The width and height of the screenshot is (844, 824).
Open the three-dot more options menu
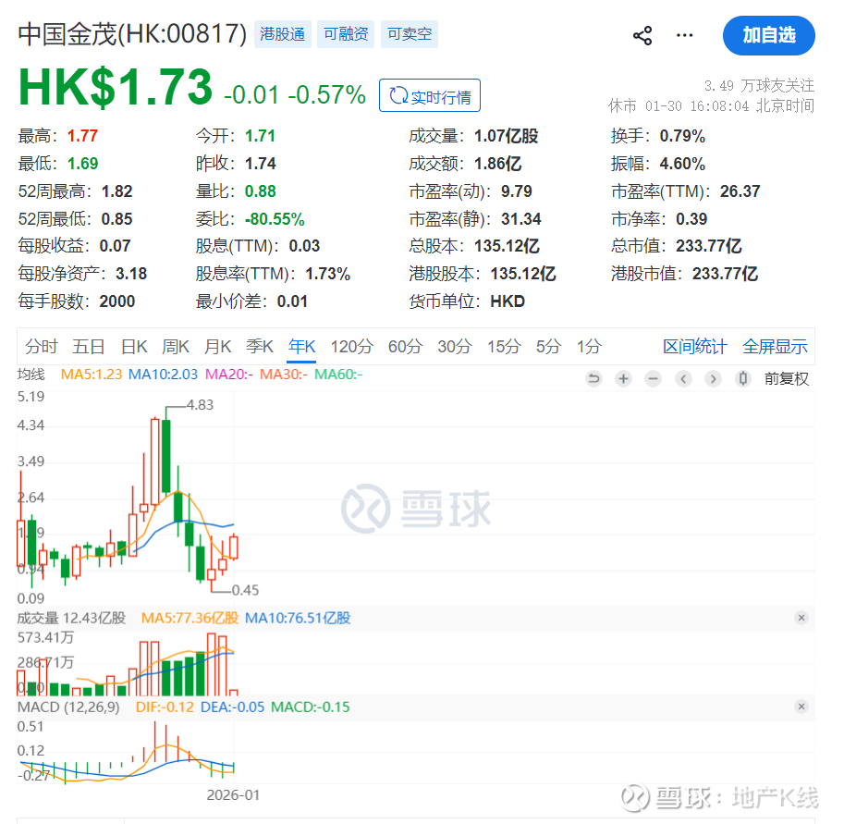click(685, 35)
